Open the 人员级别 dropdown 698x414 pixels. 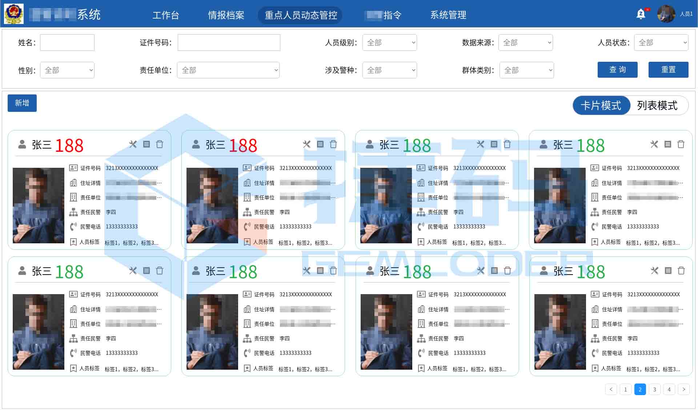point(389,42)
